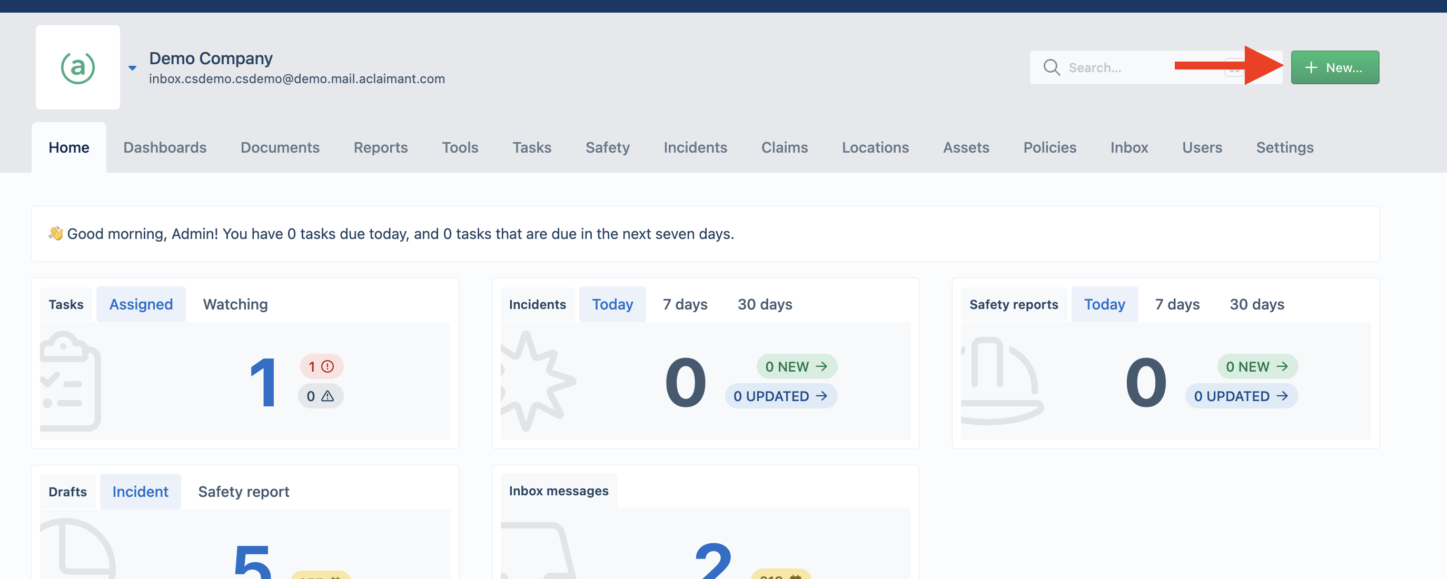Click the clipboard tasks icon
The image size is (1447, 579).
click(x=70, y=381)
